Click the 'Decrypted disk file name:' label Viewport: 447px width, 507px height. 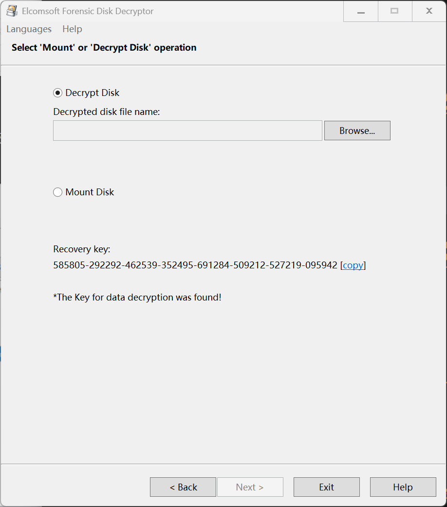click(x=107, y=112)
